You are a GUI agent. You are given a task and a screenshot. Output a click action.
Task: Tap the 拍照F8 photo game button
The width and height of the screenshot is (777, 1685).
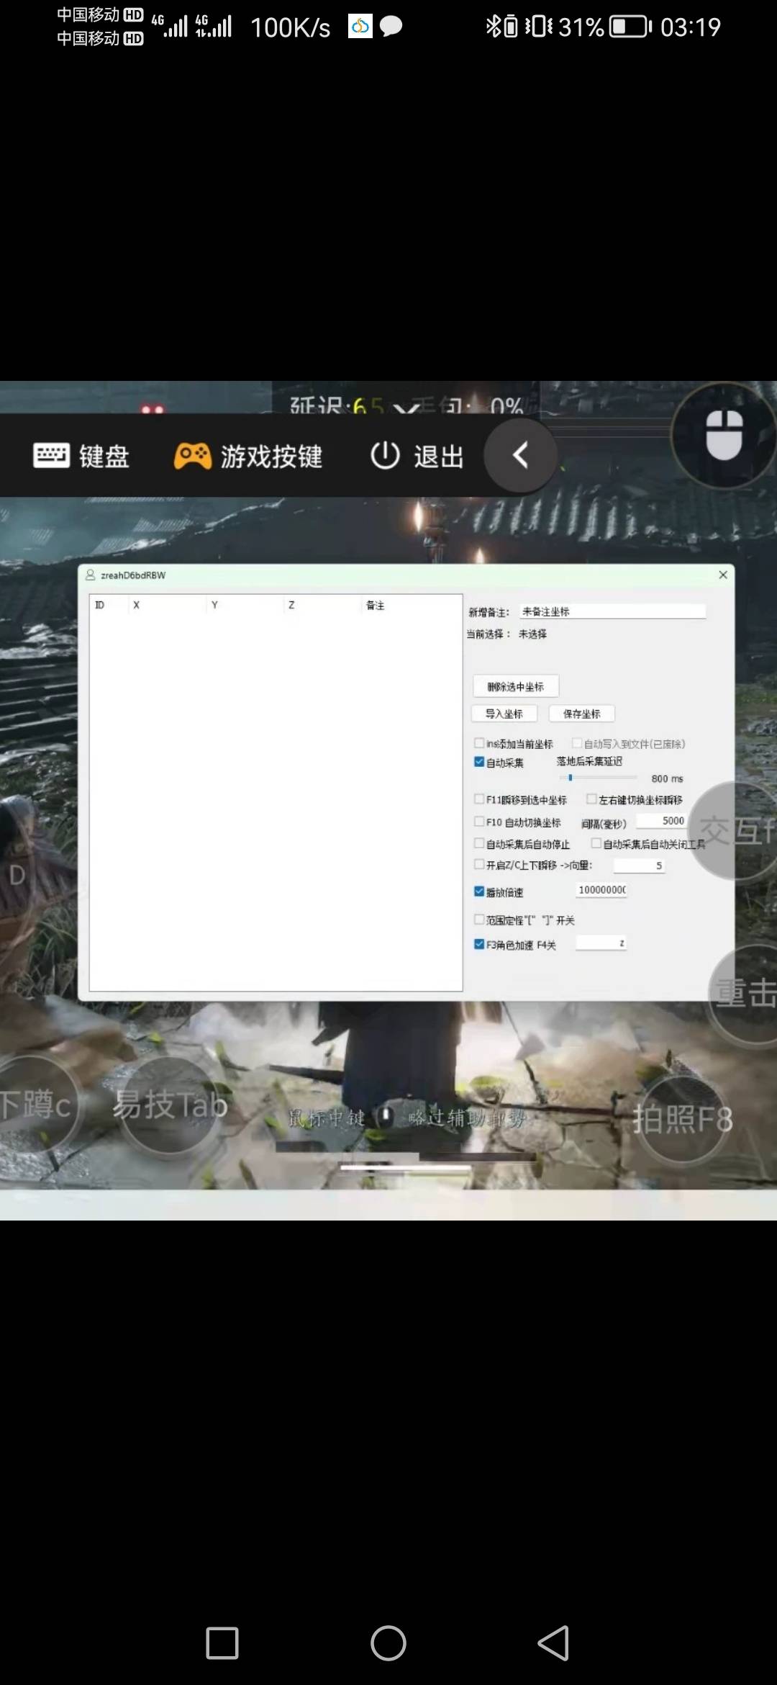click(683, 1119)
